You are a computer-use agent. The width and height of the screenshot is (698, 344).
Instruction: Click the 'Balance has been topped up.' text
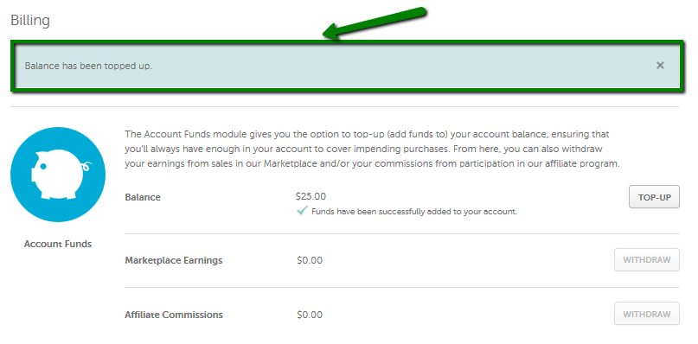coord(88,67)
